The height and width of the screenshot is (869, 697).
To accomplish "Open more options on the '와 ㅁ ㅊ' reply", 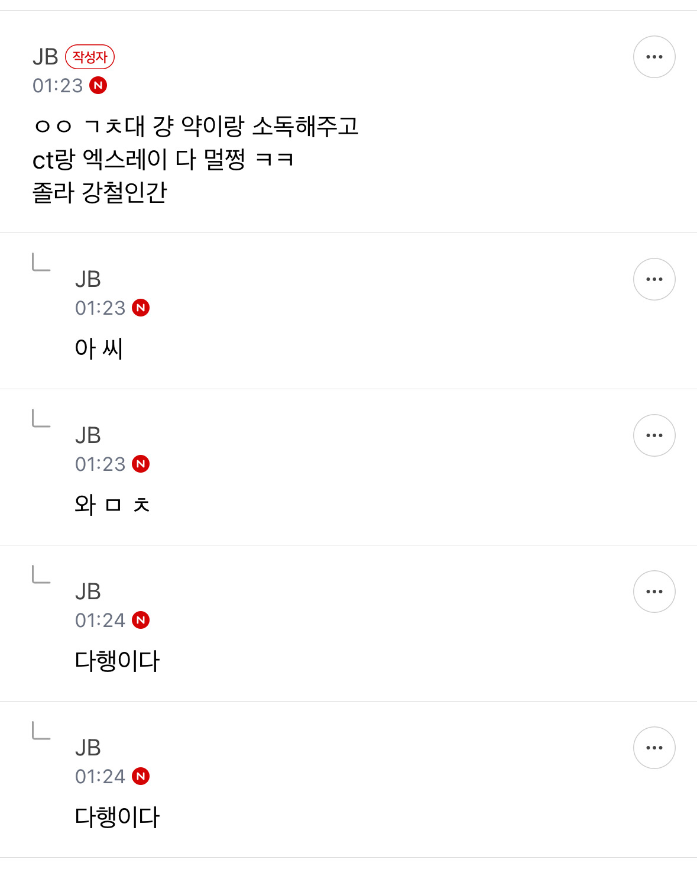I will click(x=654, y=435).
